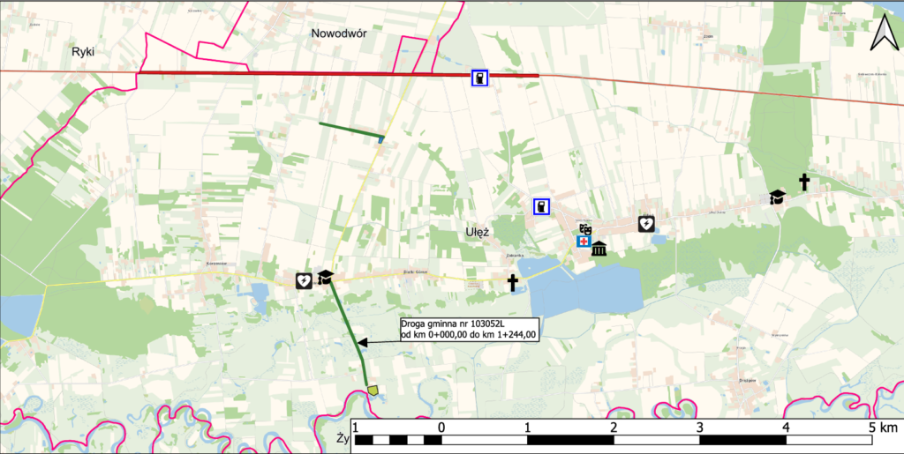Click the yellow-green marker ending the green road
Viewport: 904px width, 454px height.
point(373,390)
